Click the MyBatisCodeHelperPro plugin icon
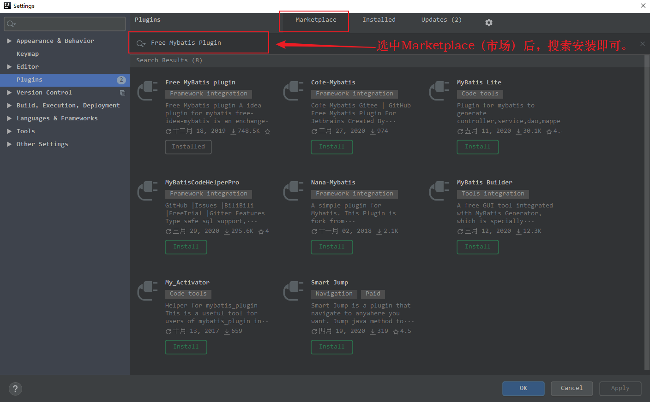Viewport: 650px width, 402px height. [148, 190]
